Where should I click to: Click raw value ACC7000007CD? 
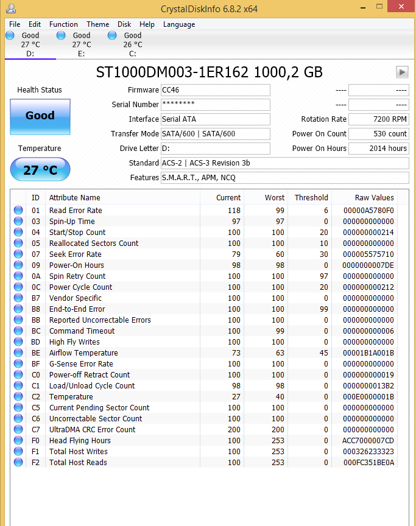click(x=368, y=440)
